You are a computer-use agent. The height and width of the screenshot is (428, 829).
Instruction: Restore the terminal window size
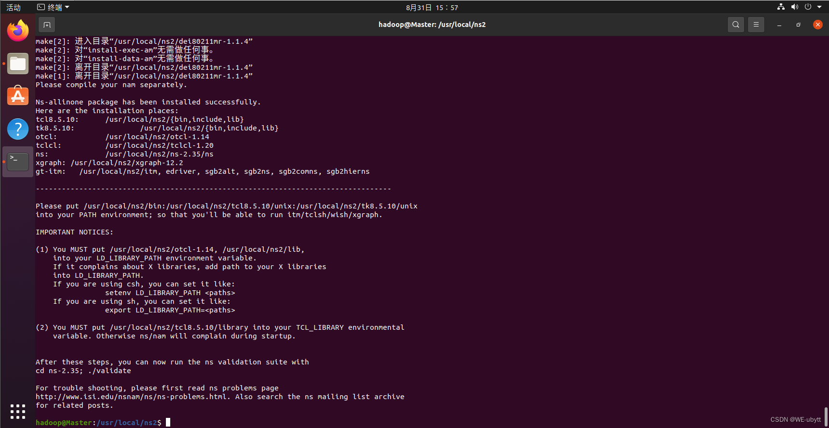click(x=799, y=25)
